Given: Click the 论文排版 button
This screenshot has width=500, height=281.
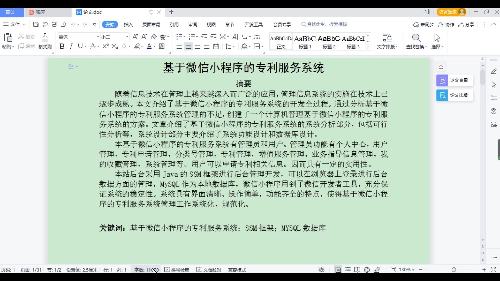Looking at the screenshot, I should 455,95.
